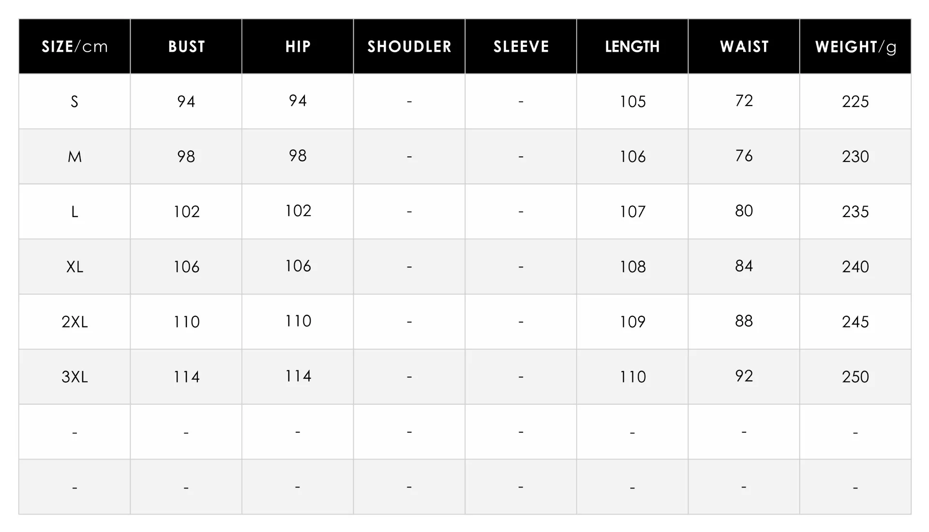
Task: Click the waist value 88
Action: [744, 321]
